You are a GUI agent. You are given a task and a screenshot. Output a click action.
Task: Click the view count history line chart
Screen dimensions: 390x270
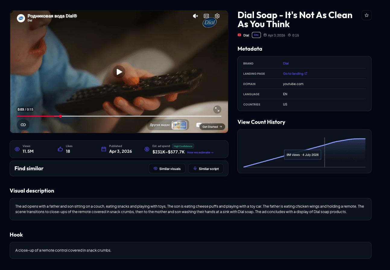coord(304,152)
